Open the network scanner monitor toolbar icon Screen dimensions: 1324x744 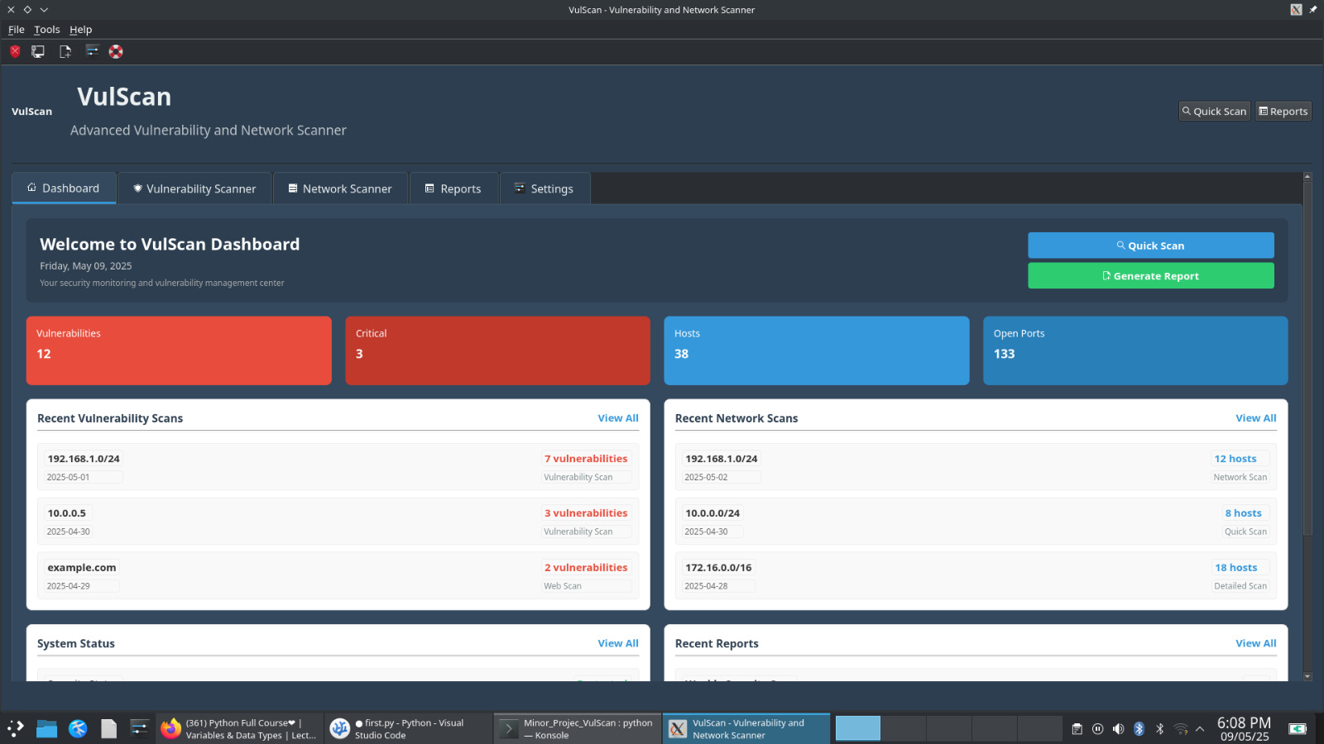(x=37, y=51)
